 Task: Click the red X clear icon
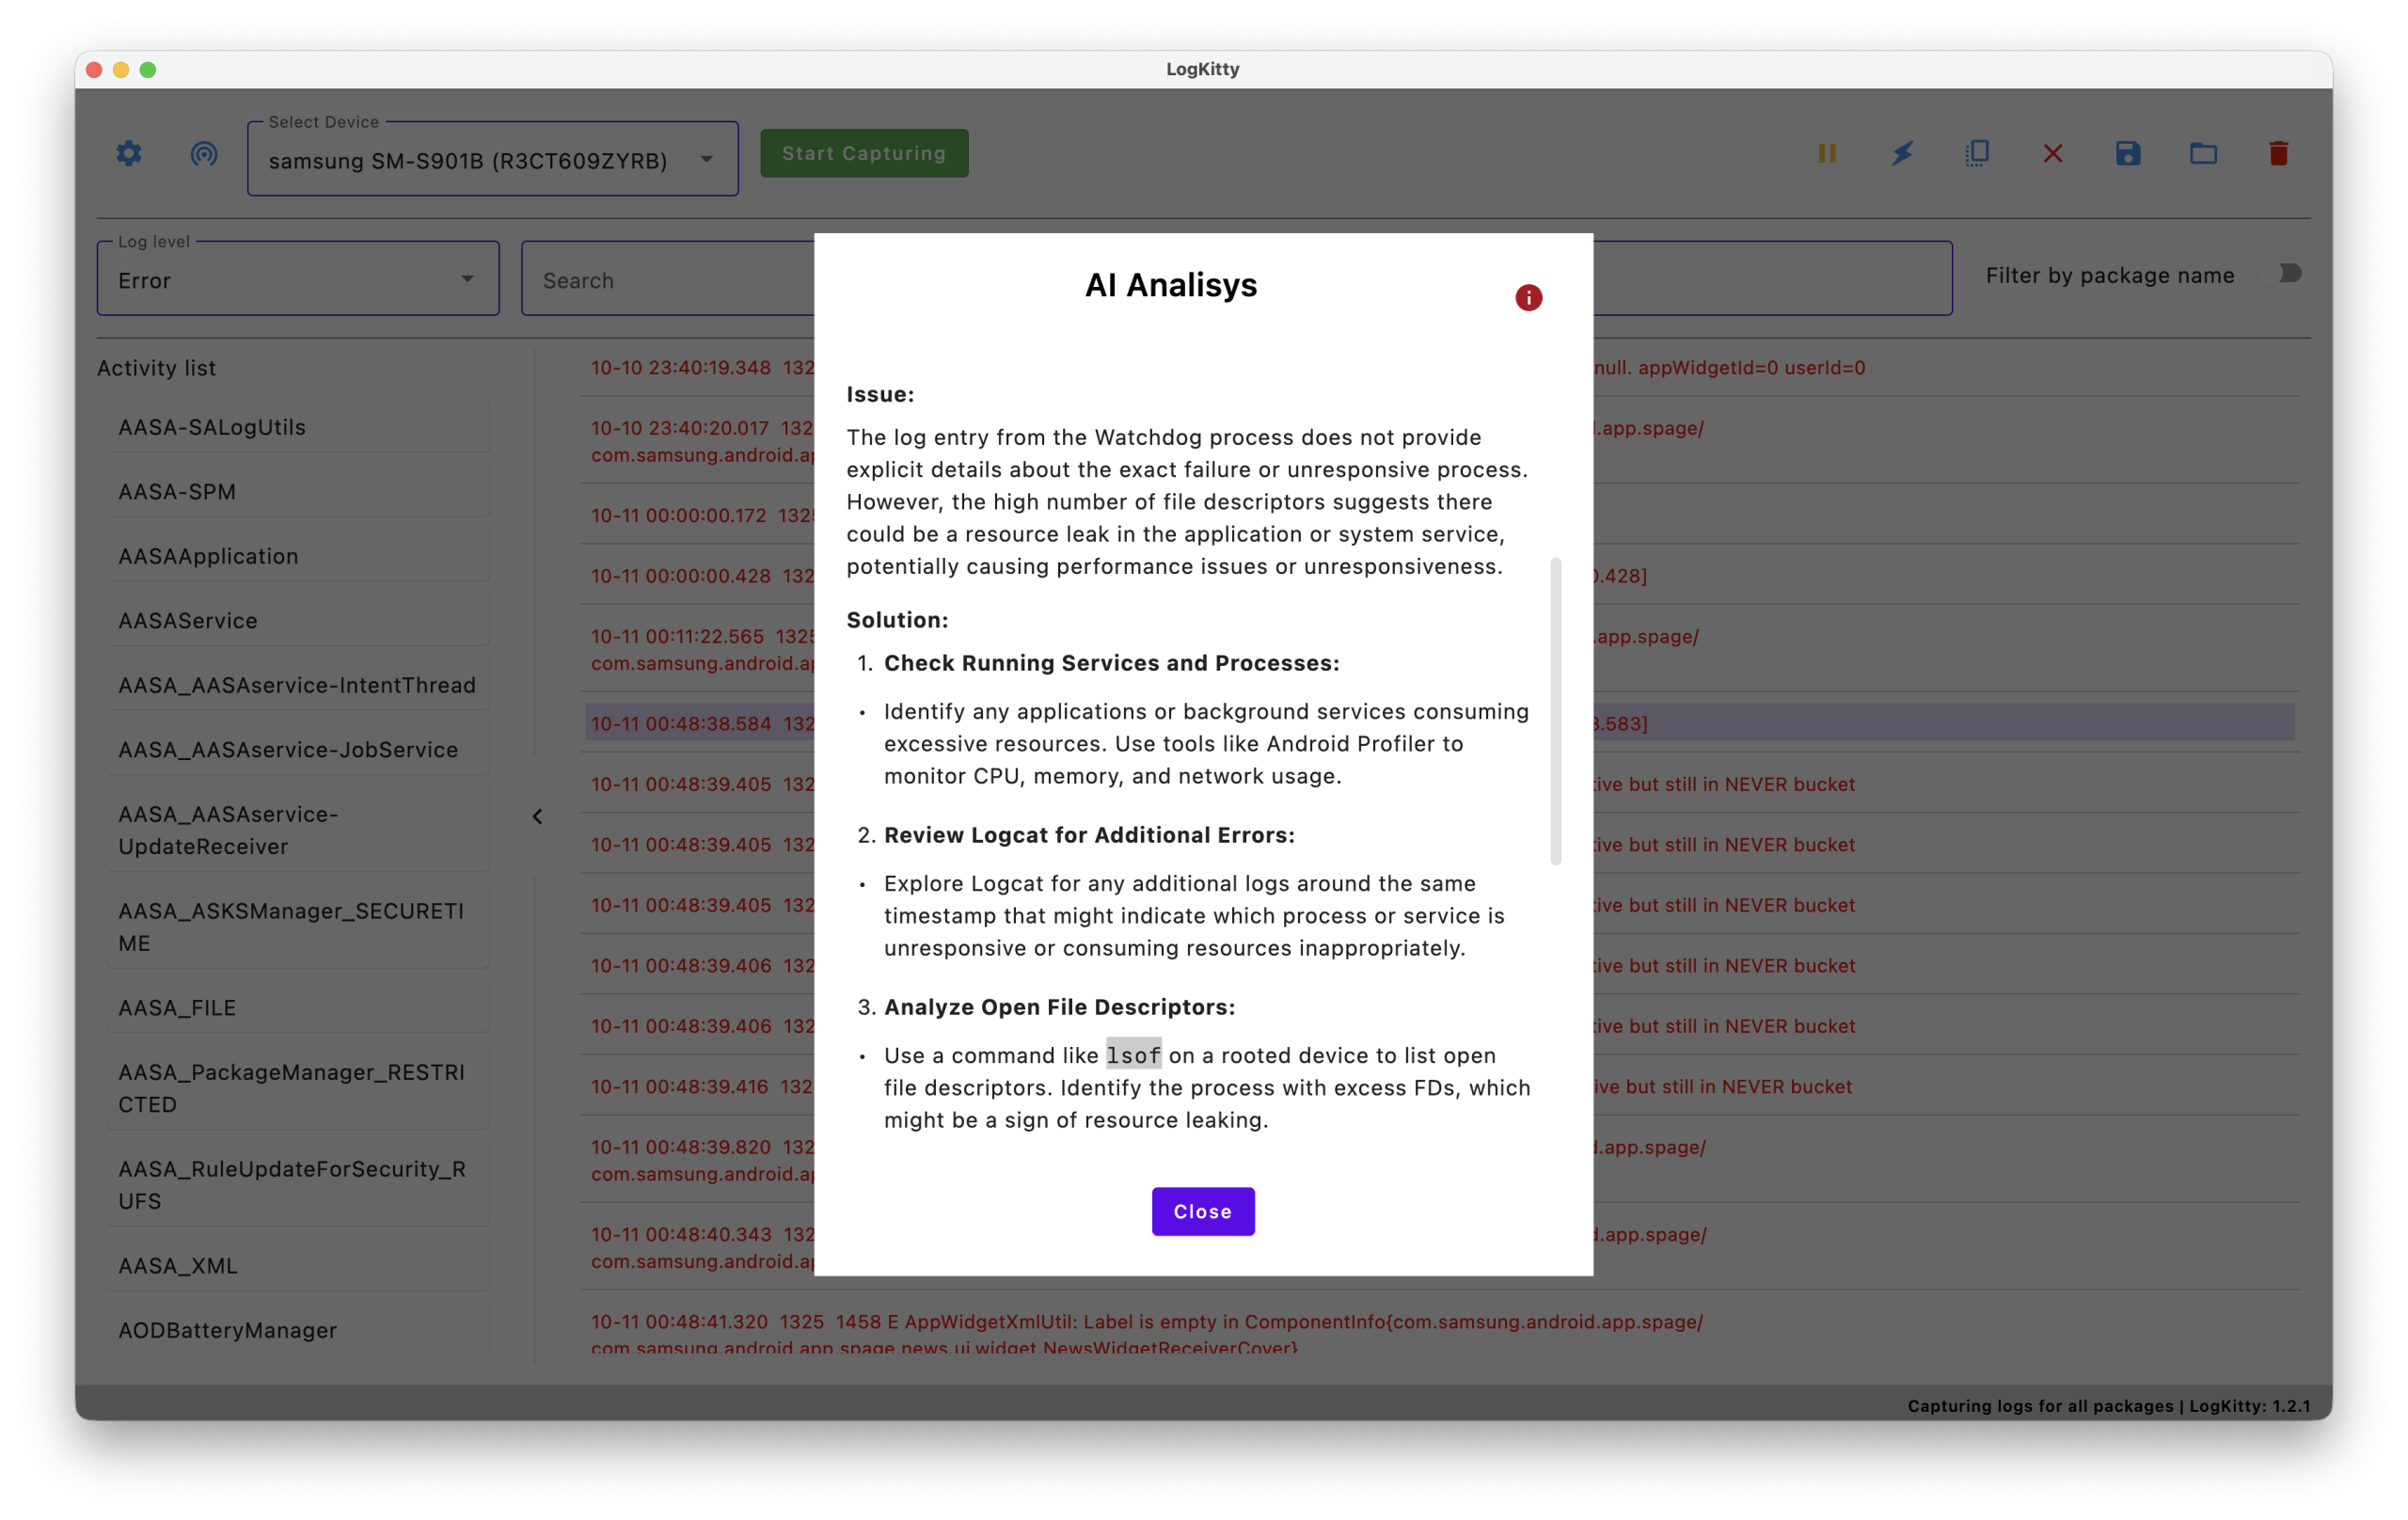pos(2052,153)
